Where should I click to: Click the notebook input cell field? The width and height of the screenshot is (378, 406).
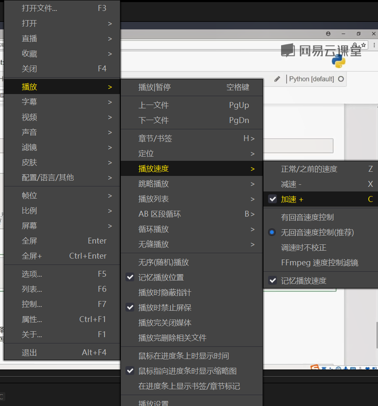(x=298, y=146)
